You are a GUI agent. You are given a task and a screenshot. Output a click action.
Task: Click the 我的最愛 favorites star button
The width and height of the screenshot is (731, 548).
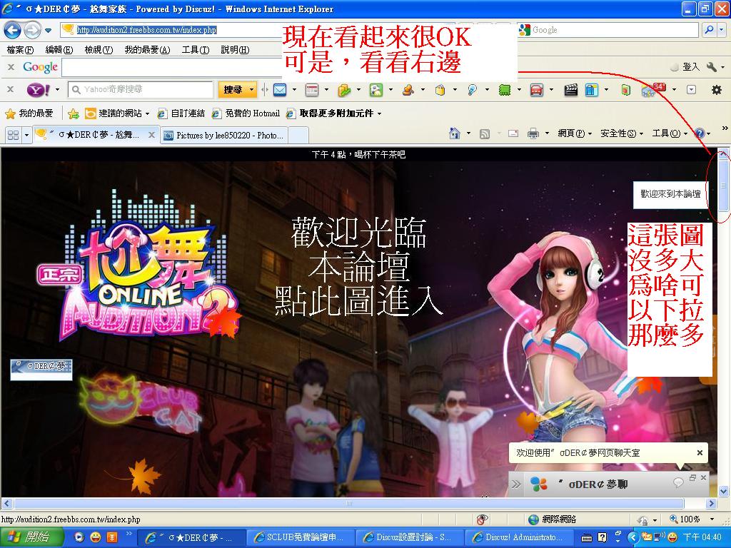click(29, 113)
